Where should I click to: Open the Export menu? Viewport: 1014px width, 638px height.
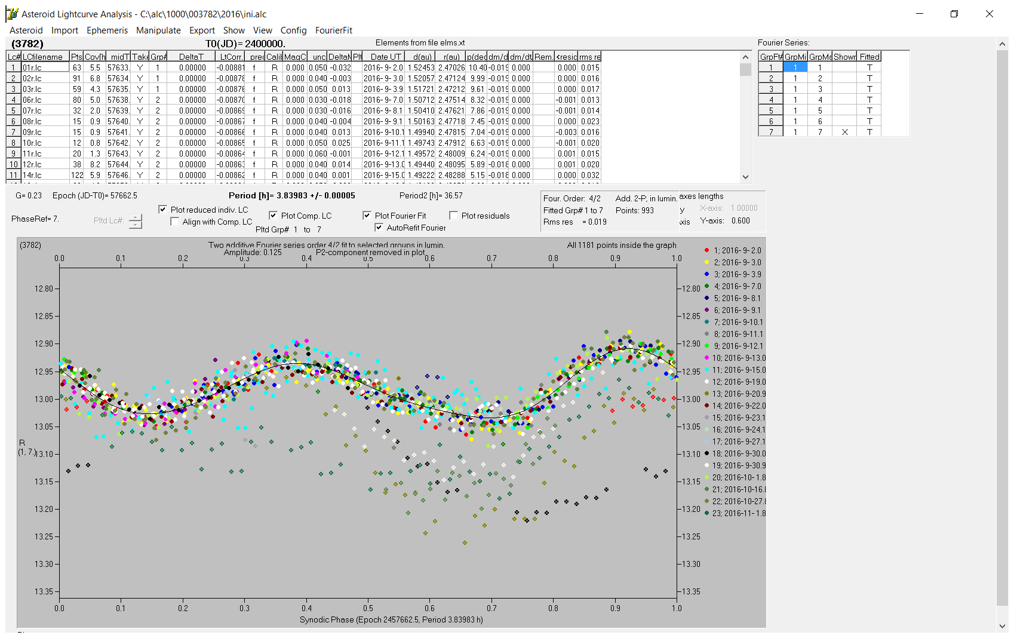[202, 30]
